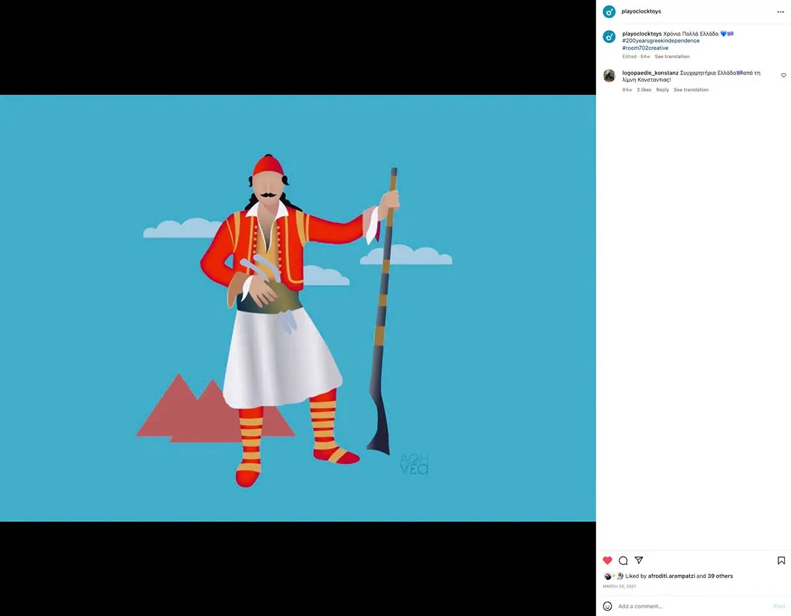Share post with paper plane icon
The width and height of the screenshot is (791, 616).
pyautogui.click(x=639, y=560)
